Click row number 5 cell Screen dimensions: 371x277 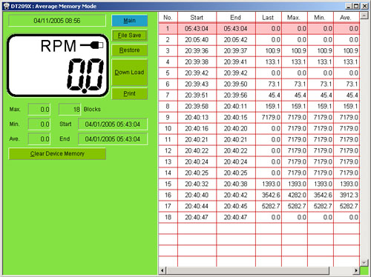pos(168,73)
